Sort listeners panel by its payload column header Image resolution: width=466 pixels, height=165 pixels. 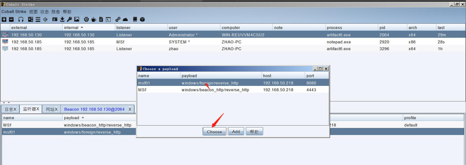(x=100, y=118)
